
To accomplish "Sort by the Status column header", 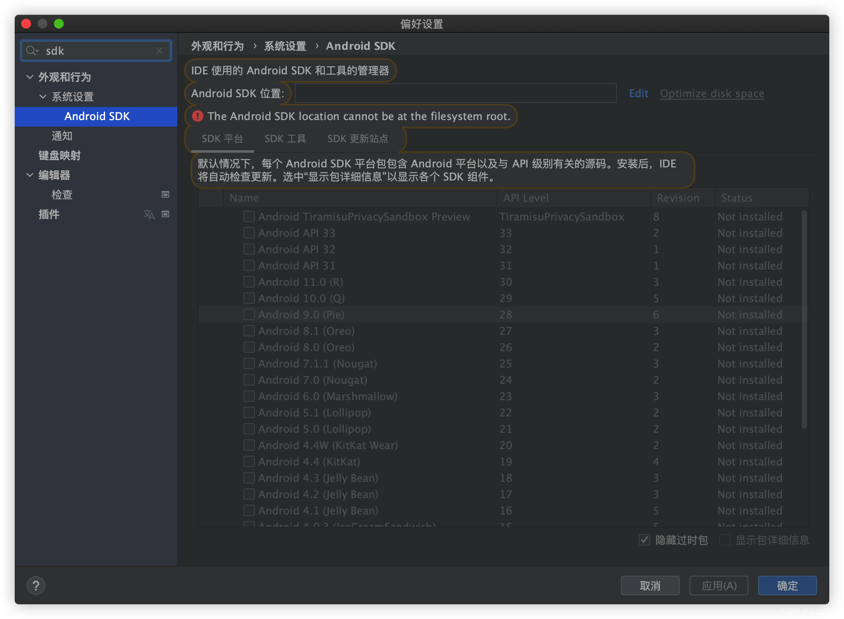I will 762,198.
